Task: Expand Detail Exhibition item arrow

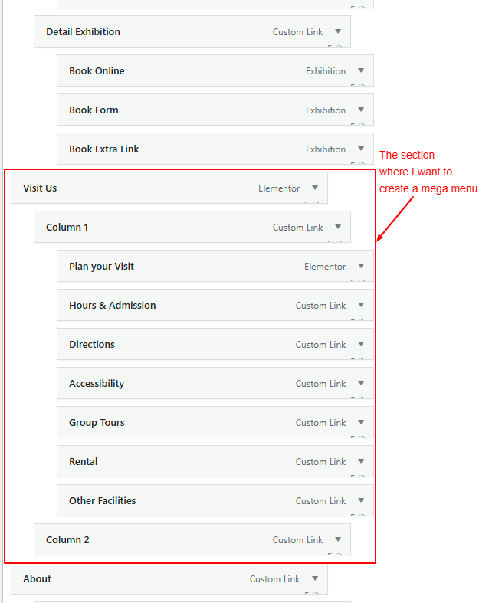Action: (338, 31)
